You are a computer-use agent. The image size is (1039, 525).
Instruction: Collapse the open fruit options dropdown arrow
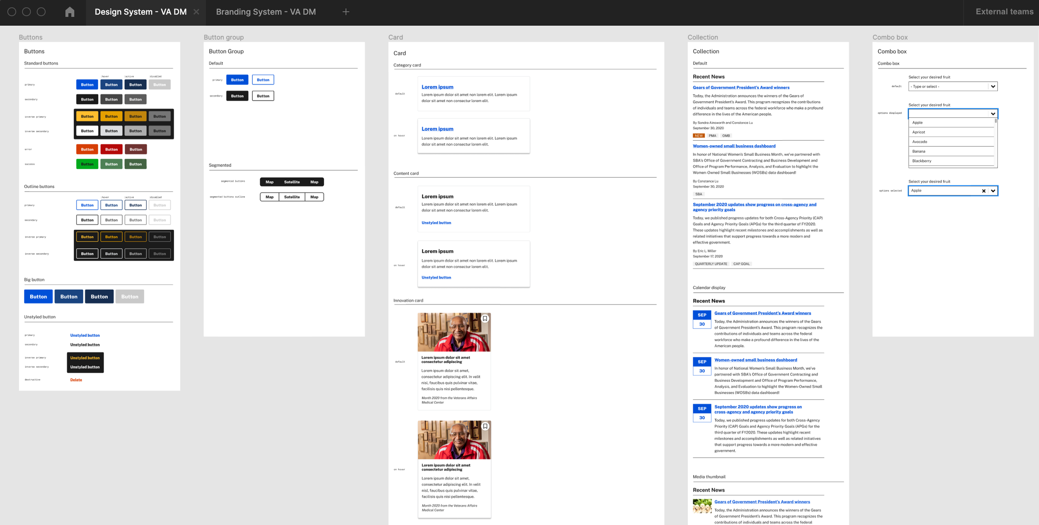[993, 114]
